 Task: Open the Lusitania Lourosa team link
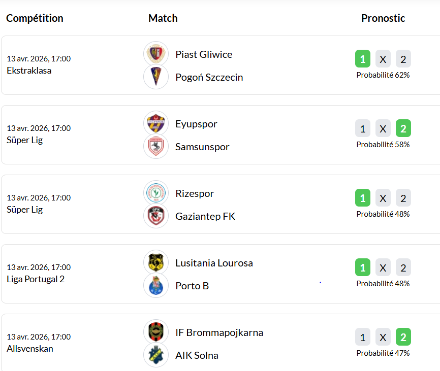tap(214, 263)
